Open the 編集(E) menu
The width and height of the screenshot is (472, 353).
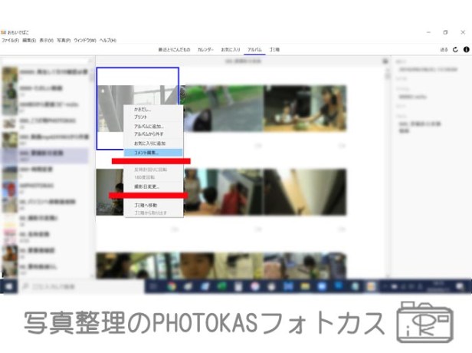click(x=29, y=40)
